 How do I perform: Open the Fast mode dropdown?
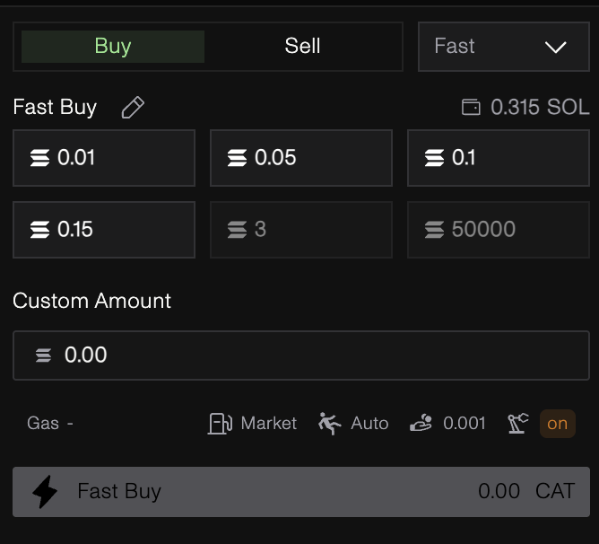[500, 47]
